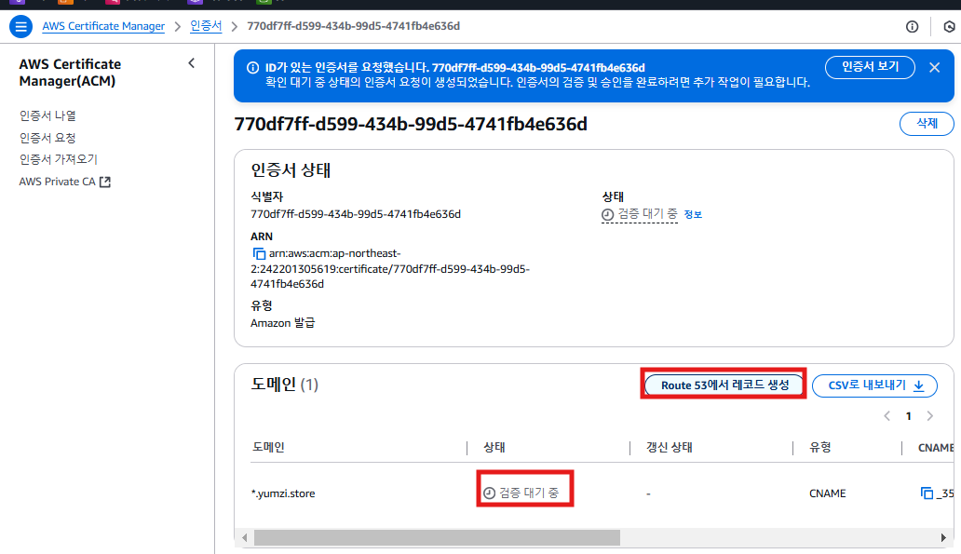The height and width of the screenshot is (554, 961).
Task: Click the info circle icon in header
Action: click(912, 26)
